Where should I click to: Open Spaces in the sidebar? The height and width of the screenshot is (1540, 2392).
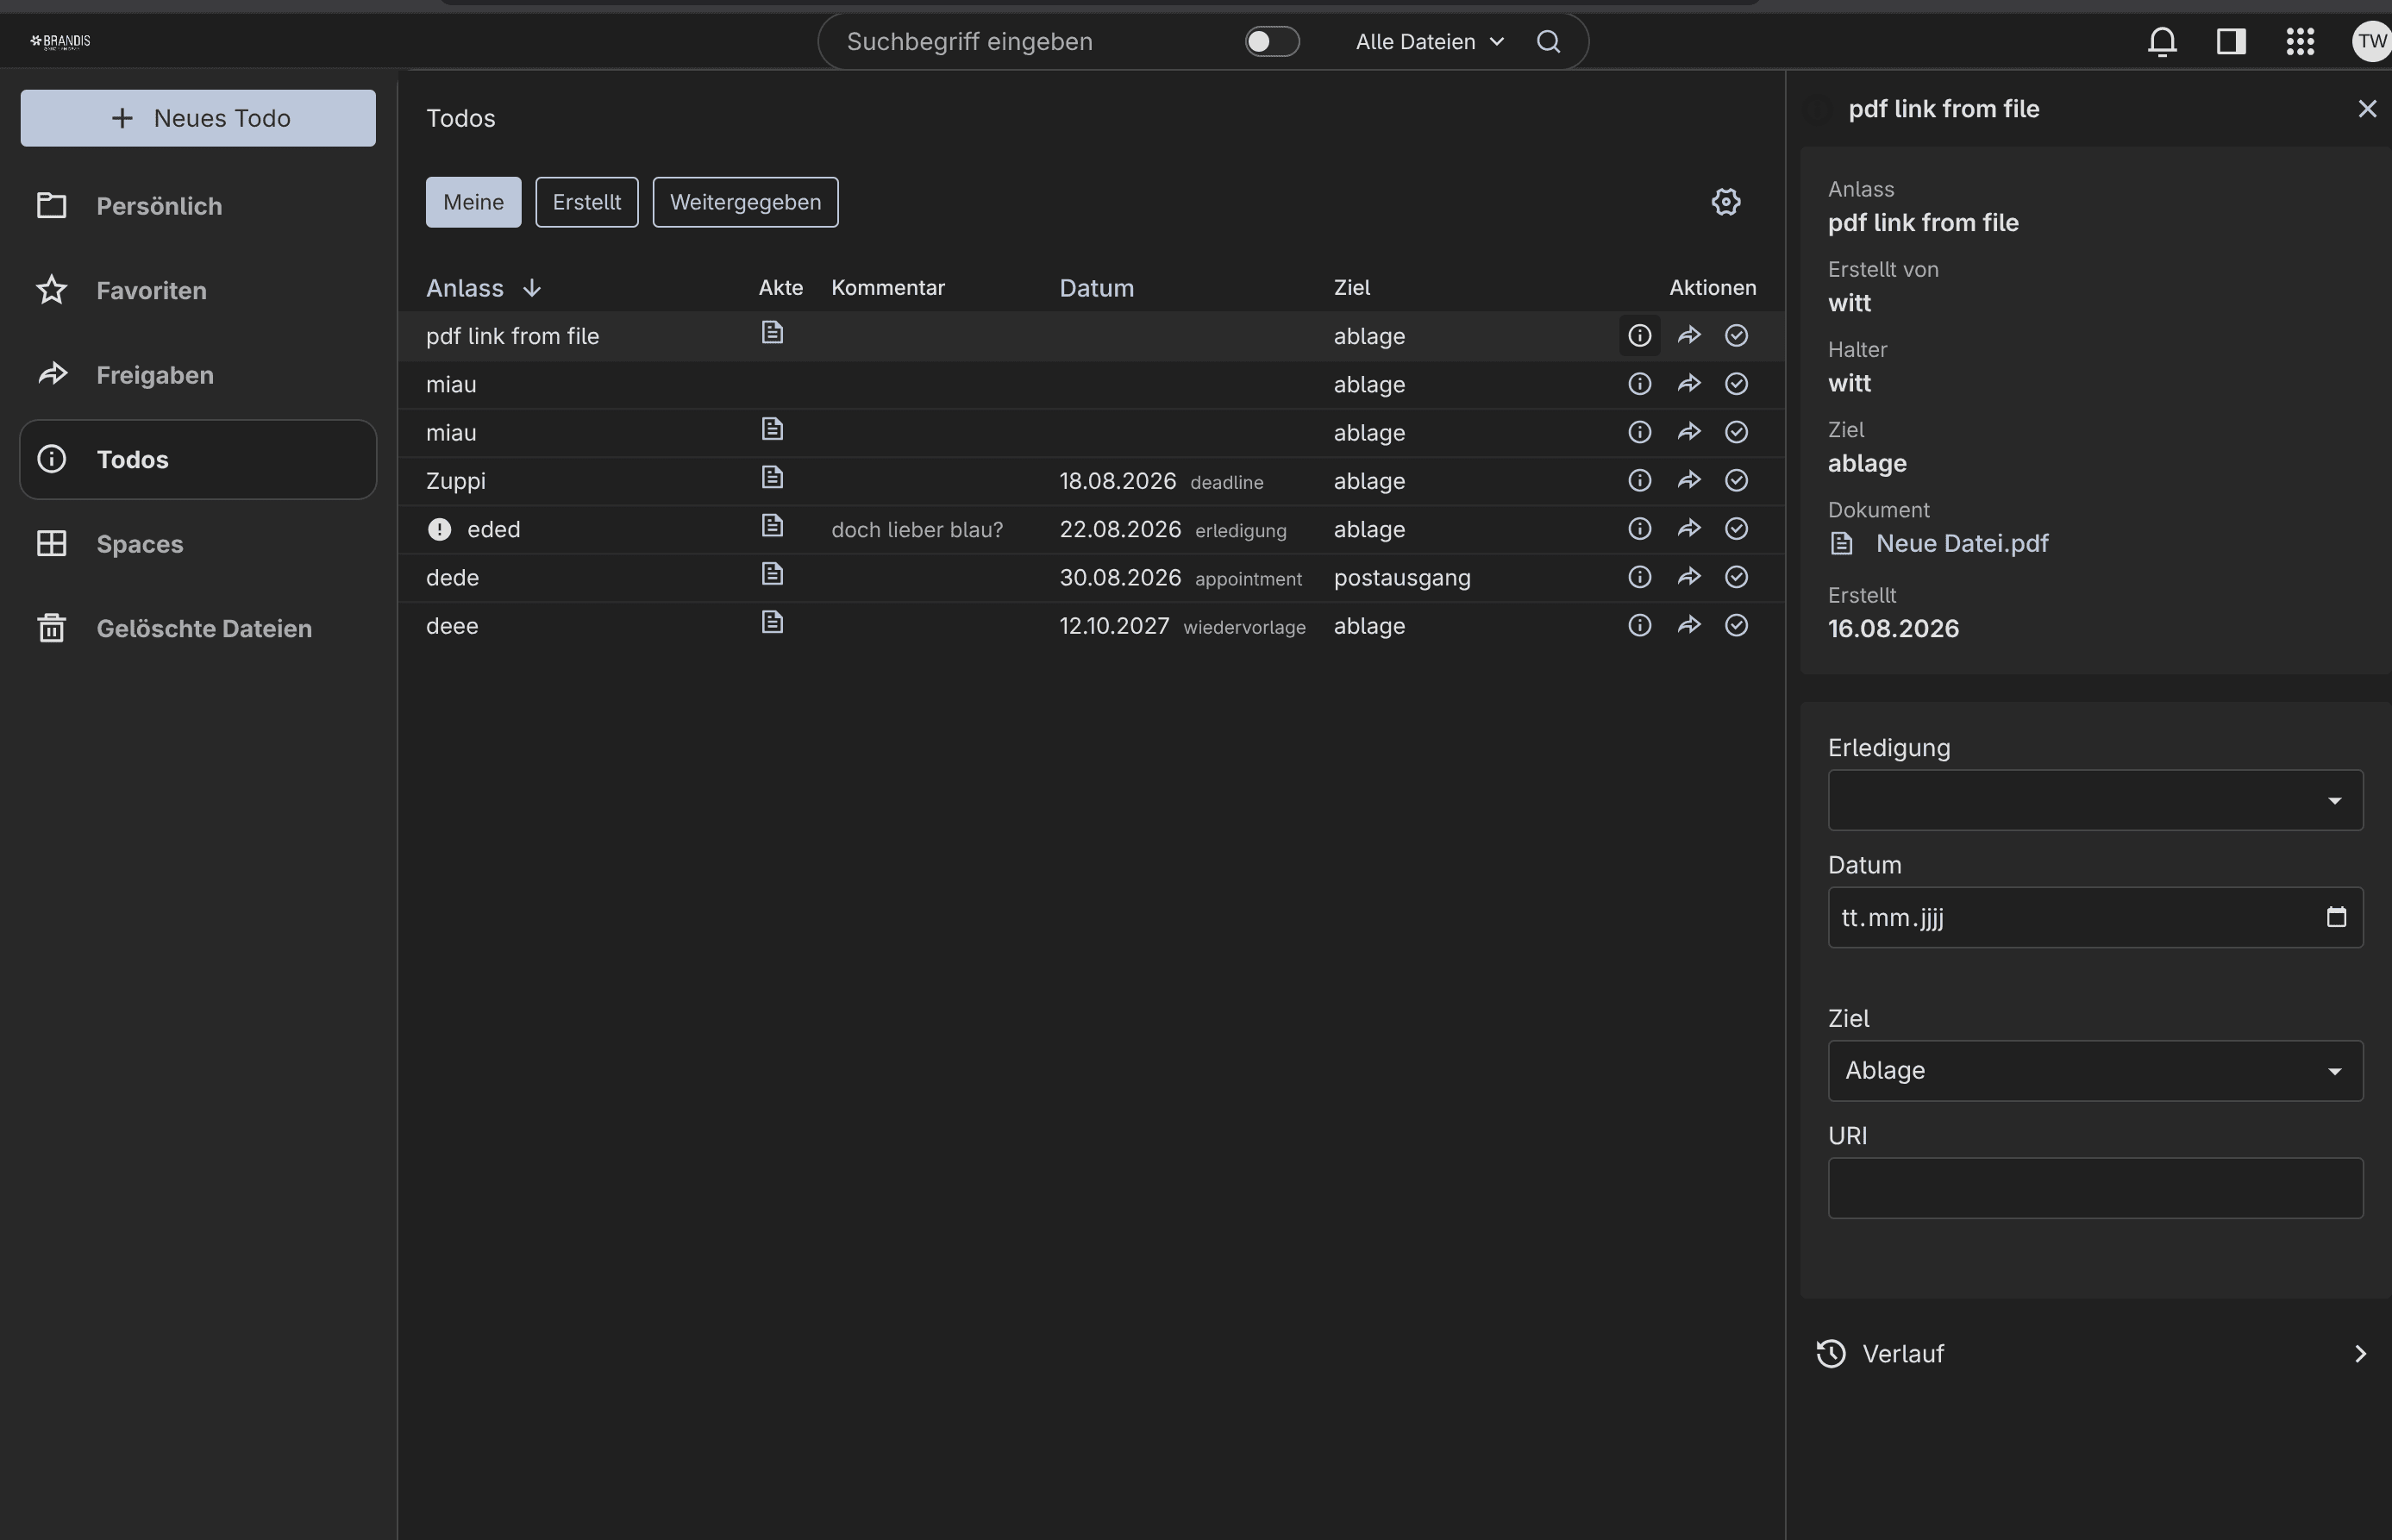[x=198, y=544]
